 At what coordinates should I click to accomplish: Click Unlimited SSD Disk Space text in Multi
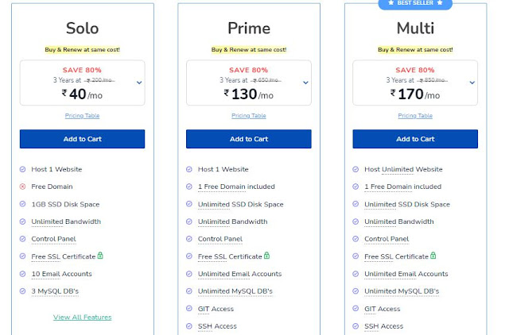(407, 205)
